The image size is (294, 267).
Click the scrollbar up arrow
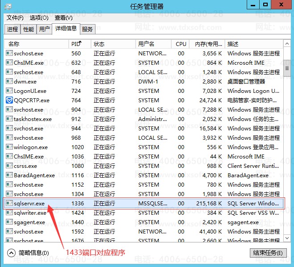point(287,44)
